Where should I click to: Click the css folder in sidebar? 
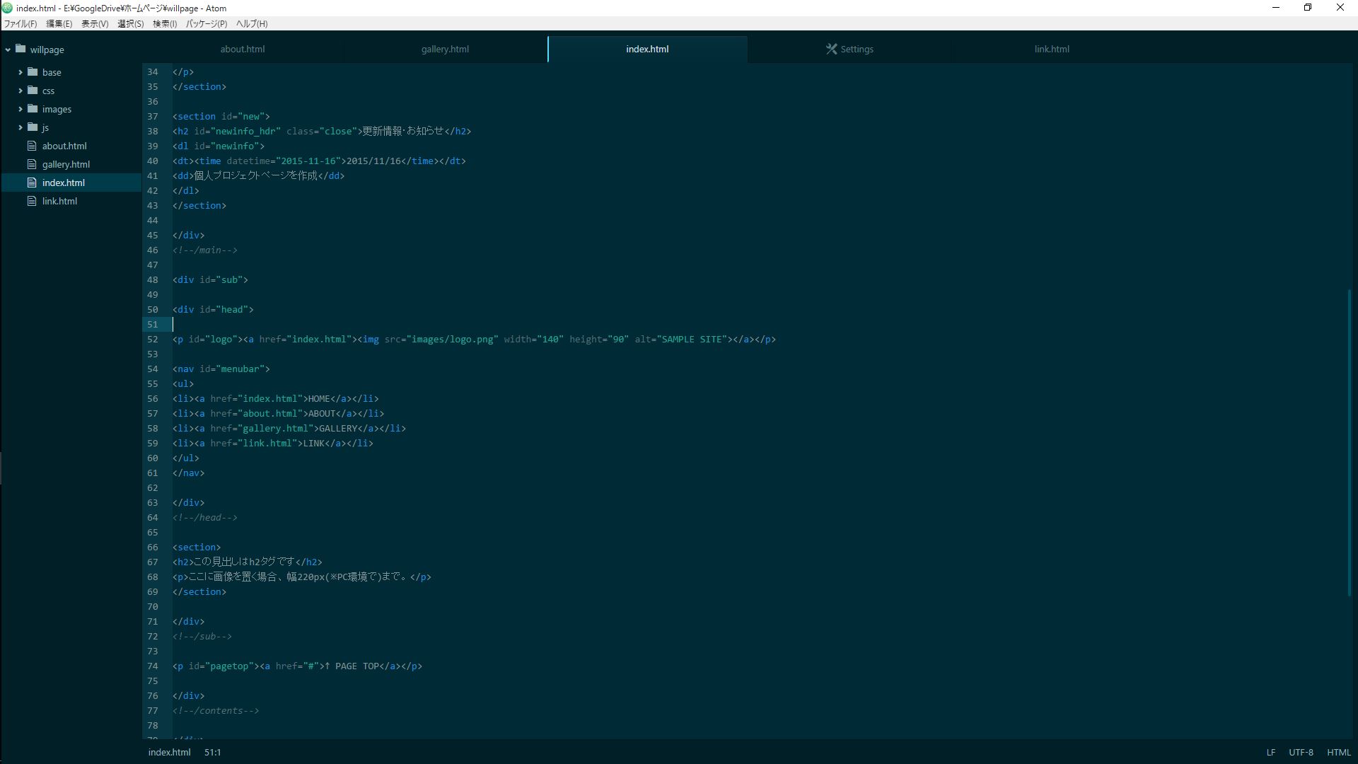(x=49, y=91)
